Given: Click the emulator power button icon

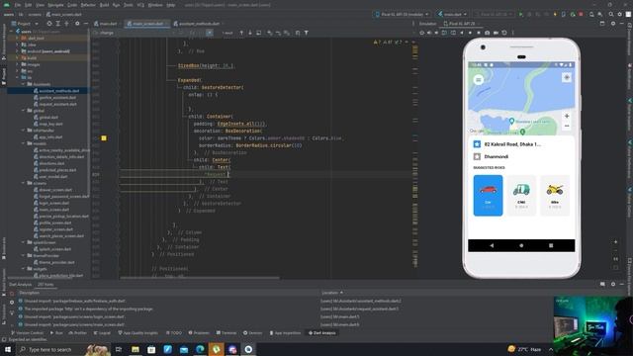Looking at the screenshot, I should (x=422, y=33).
